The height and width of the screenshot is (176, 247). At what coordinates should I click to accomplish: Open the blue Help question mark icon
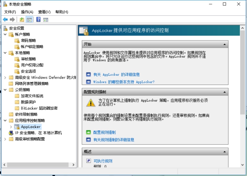click(39, 20)
